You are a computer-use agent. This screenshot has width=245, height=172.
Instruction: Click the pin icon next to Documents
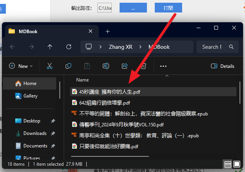(53, 146)
